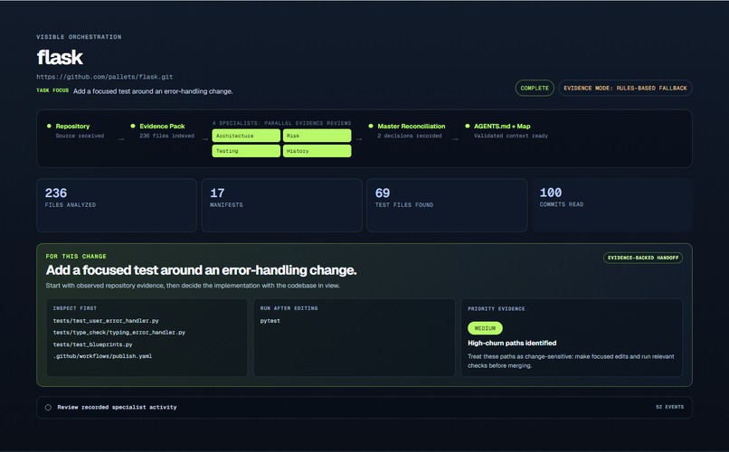Click the Evidence-Backed Handoff badge
The height and width of the screenshot is (452, 729).
click(x=643, y=258)
